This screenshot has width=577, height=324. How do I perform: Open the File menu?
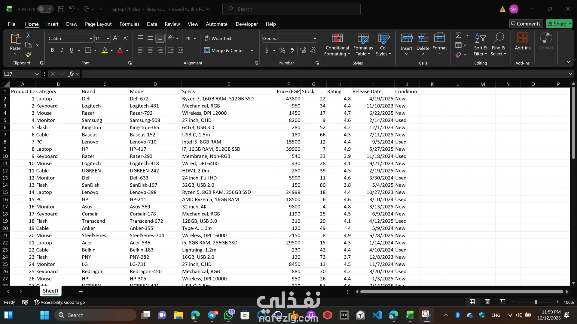(x=11, y=24)
